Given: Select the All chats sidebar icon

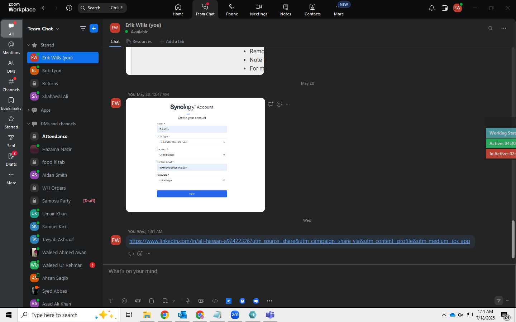Looking at the screenshot, I should tap(11, 29).
